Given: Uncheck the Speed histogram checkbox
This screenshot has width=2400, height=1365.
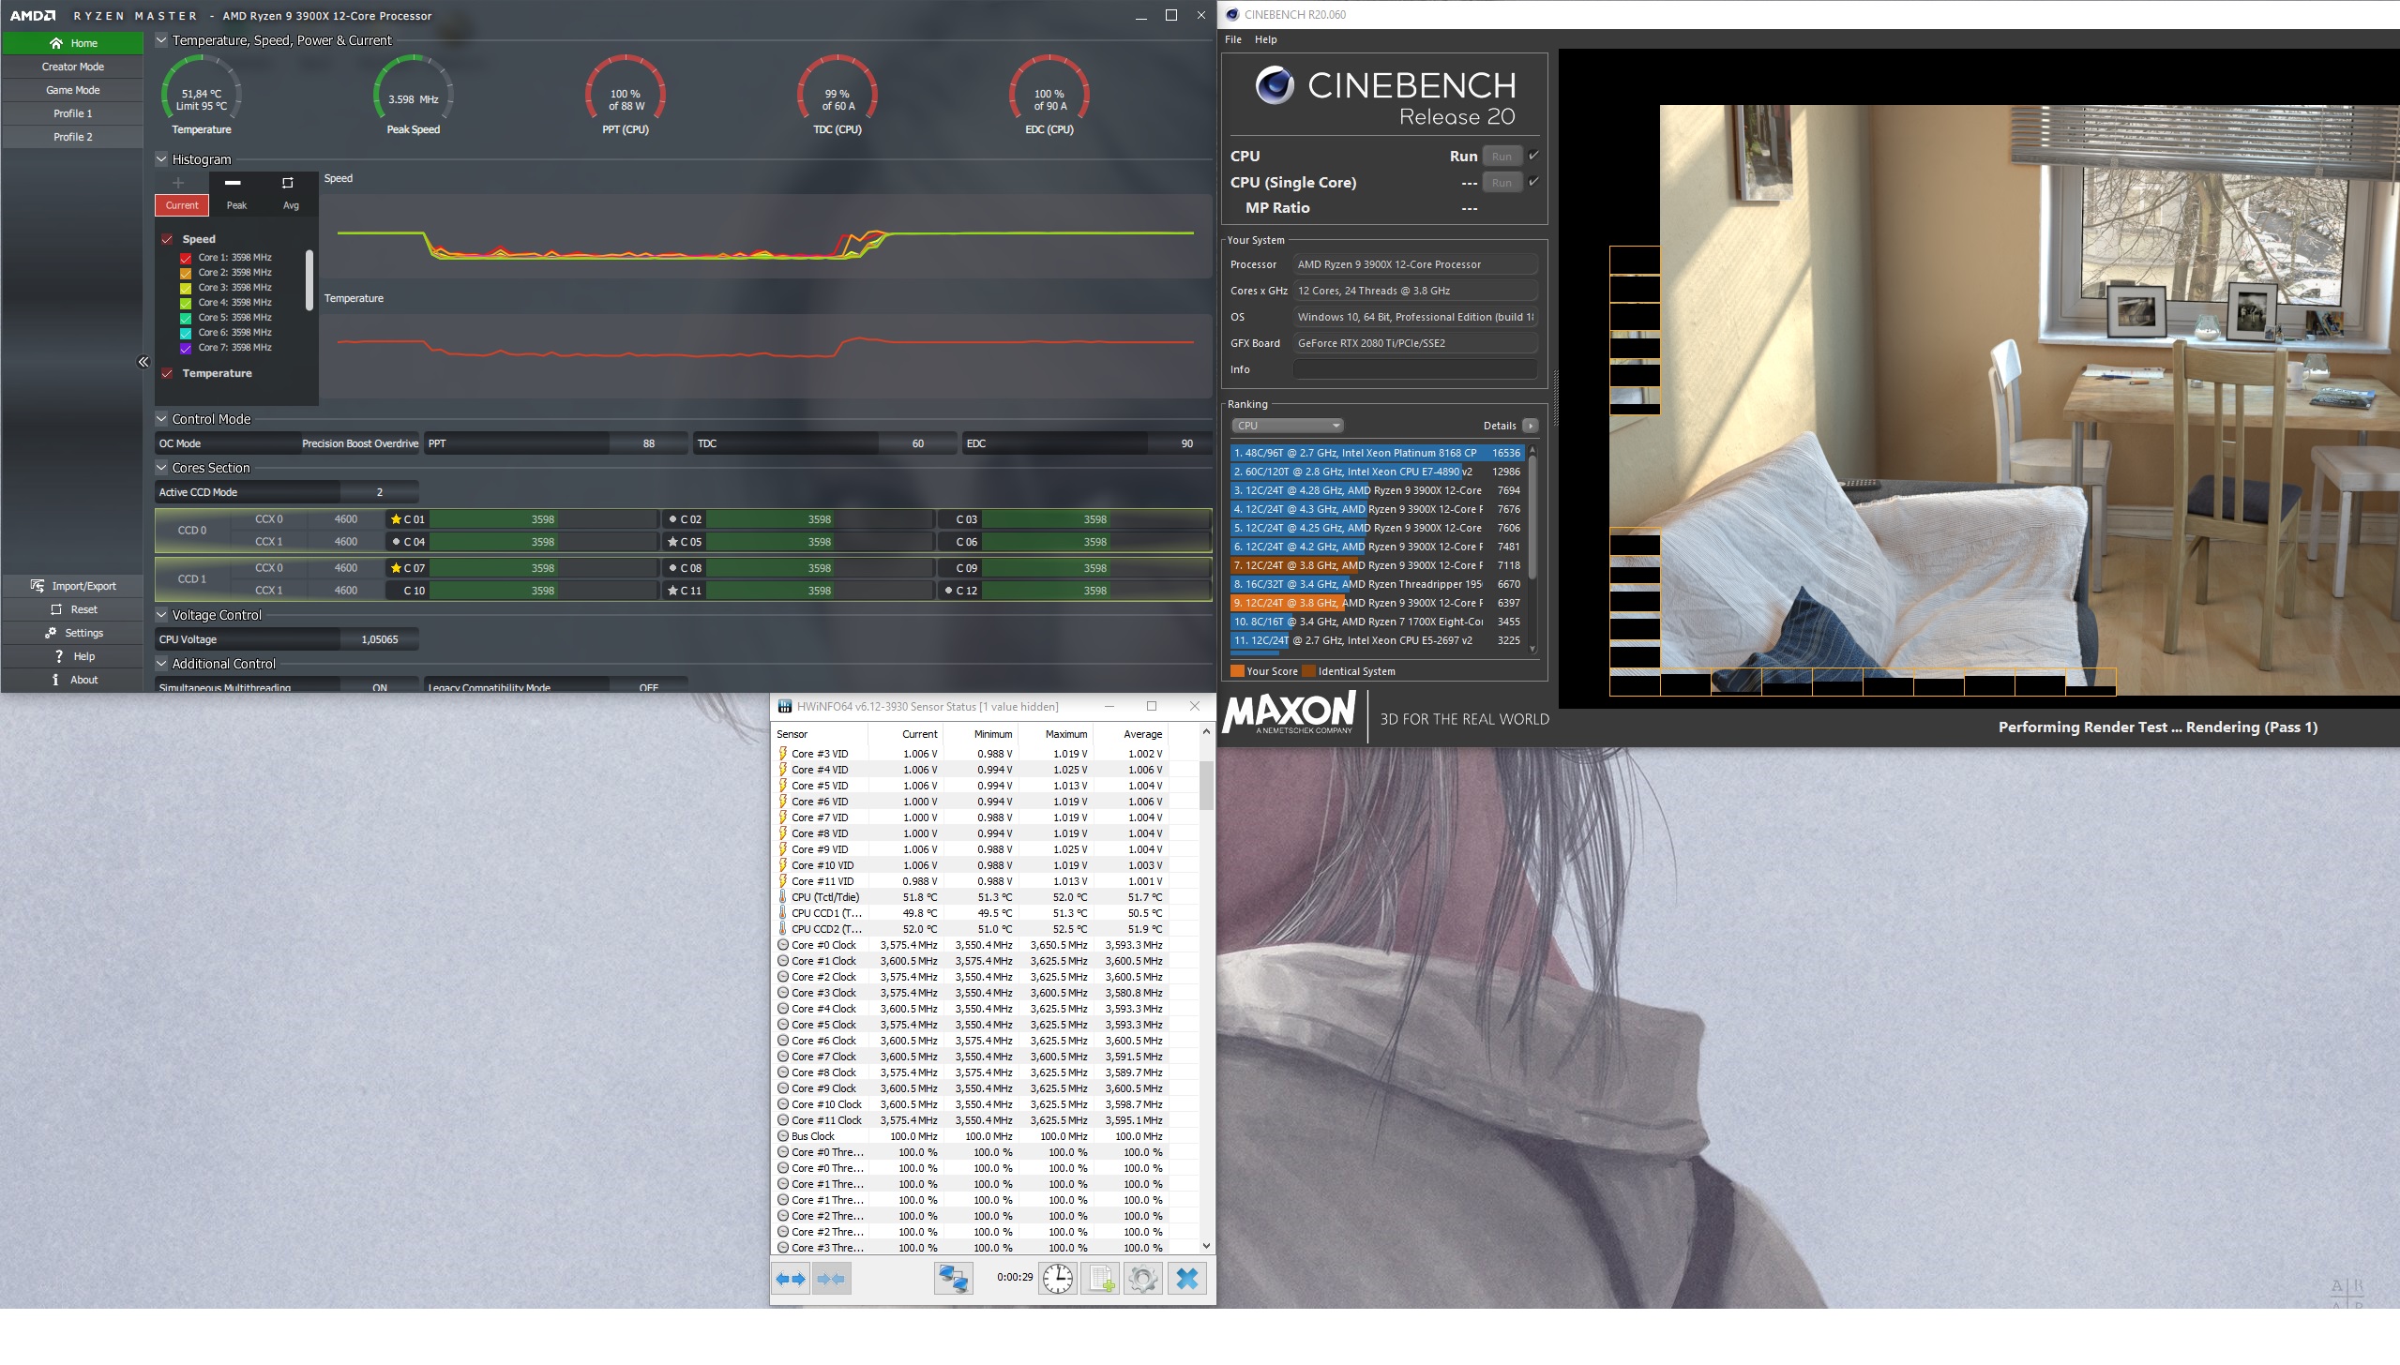Looking at the screenshot, I should coord(167,239).
